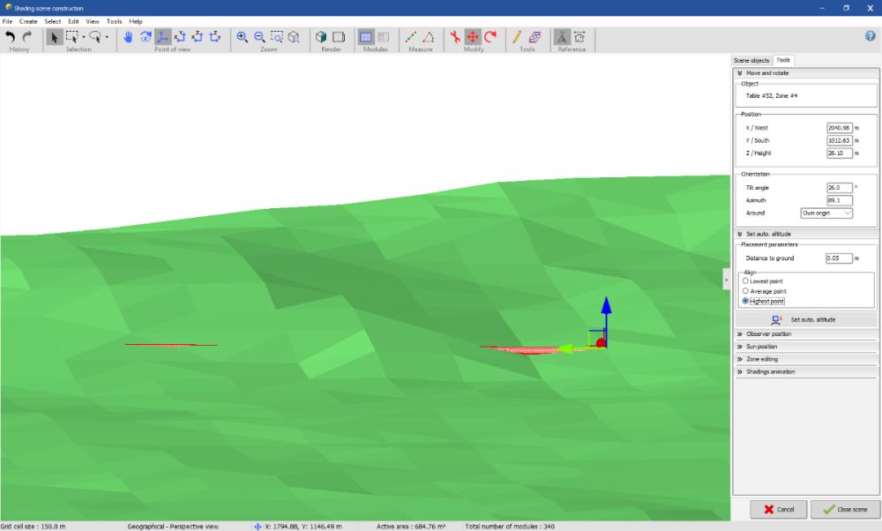Open the Create menu
This screenshot has height=531, width=882.
(28, 21)
